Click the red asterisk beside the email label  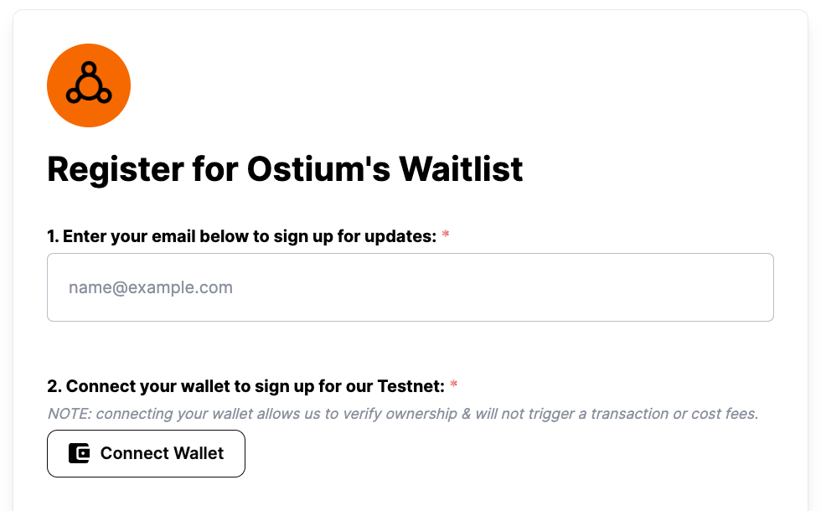pyautogui.click(x=446, y=237)
